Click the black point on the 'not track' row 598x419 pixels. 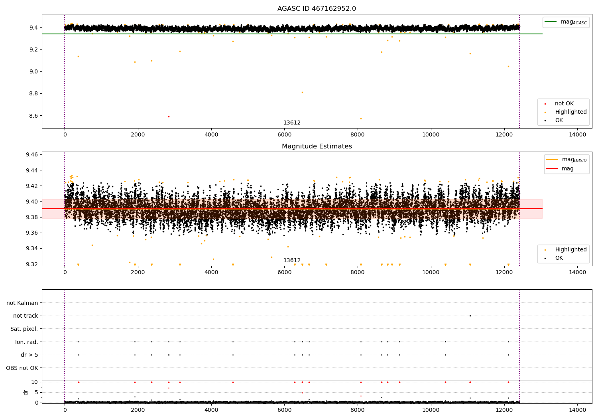[x=470, y=316]
